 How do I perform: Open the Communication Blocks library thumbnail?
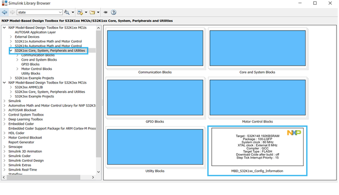coord(155,48)
